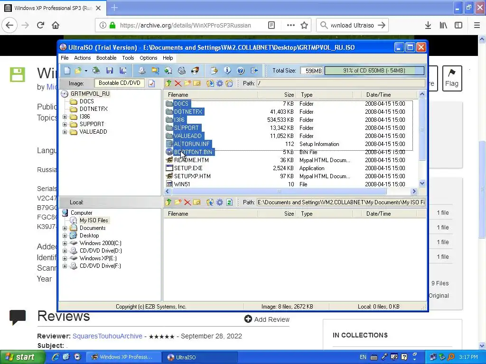Click the image properties checkmark icon beside Bootable CD/DVD
The height and width of the screenshot is (364, 486).
(151, 83)
